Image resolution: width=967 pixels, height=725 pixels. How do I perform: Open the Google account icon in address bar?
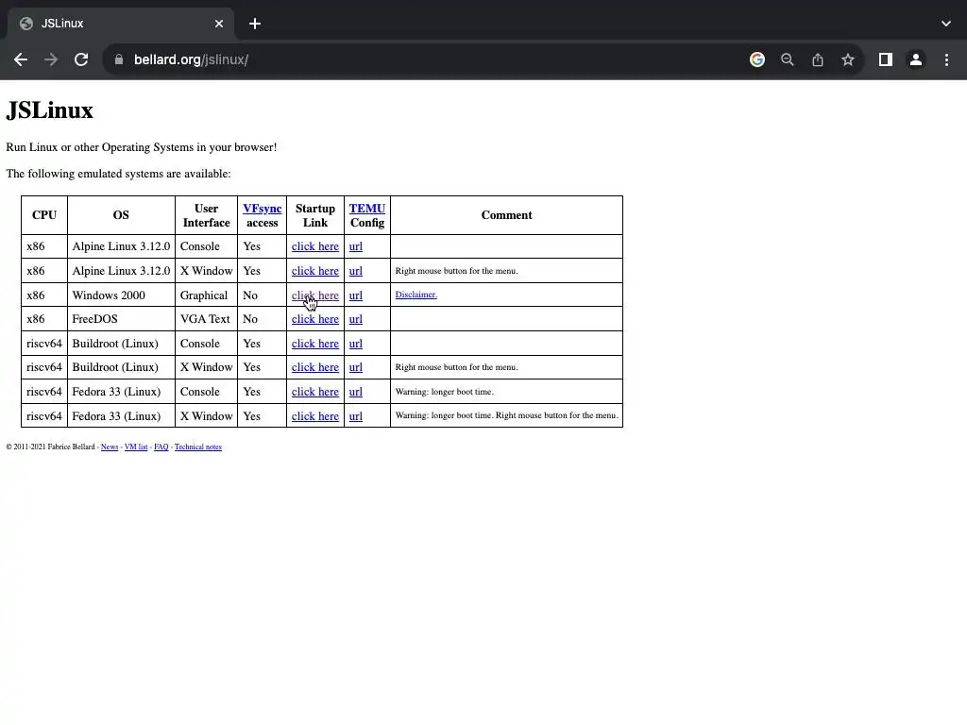coord(757,59)
